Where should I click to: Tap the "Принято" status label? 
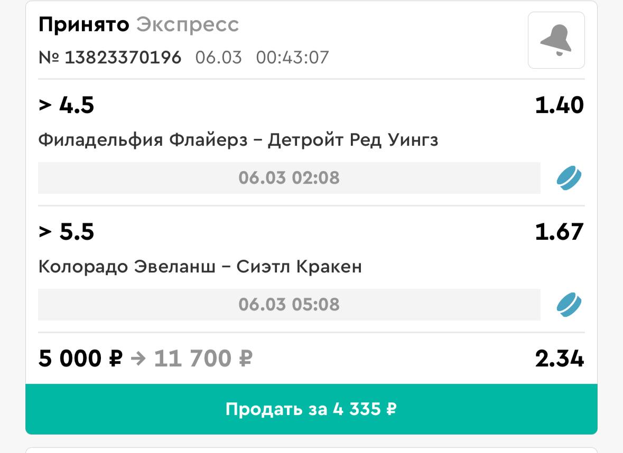(83, 25)
